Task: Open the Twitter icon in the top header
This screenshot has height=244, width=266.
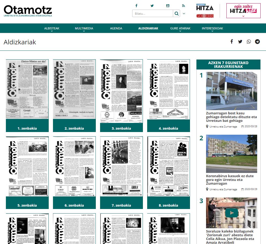Action: 152,6
